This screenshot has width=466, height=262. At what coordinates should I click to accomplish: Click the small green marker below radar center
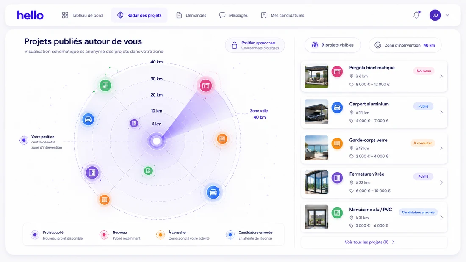[x=148, y=171]
